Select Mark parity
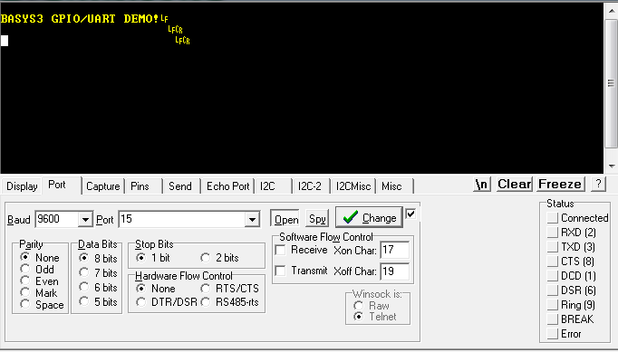Screen dimensions: 618x352 [x=39, y=293]
